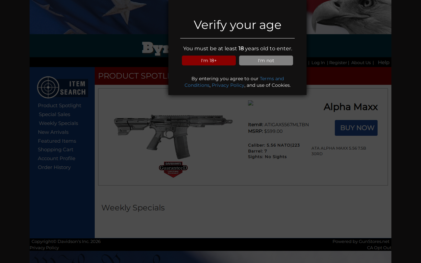
Task: Click the Alpha Maxx product title
Action: coord(351,107)
